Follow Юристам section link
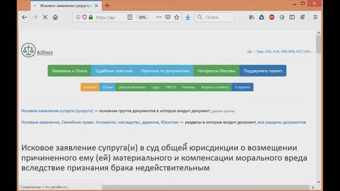The width and height of the screenshot is (340, 191). coord(170,122)
